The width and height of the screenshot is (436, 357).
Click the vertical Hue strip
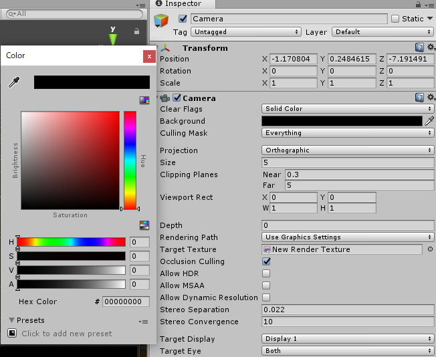click(x=130, y=160)
